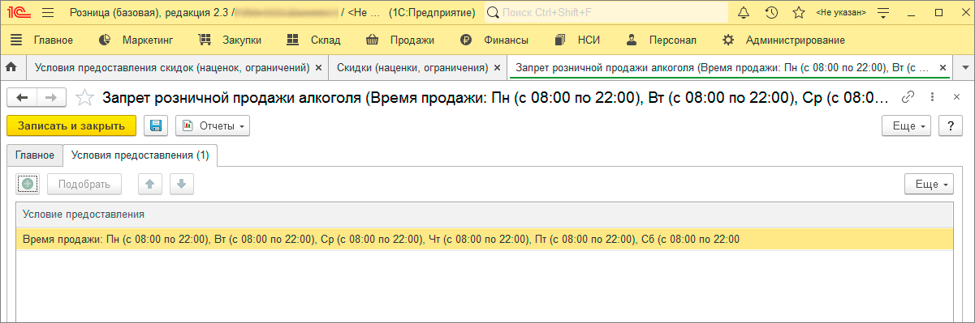Viewport: 975px width, 323px height.
Task: Open Главное section
Action: (54, 40)
